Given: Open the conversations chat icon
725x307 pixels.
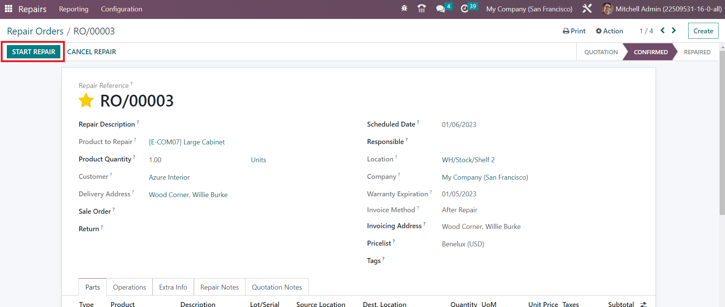Looking at the screenshot, I should pyautogui.click(x=440, y=9).
